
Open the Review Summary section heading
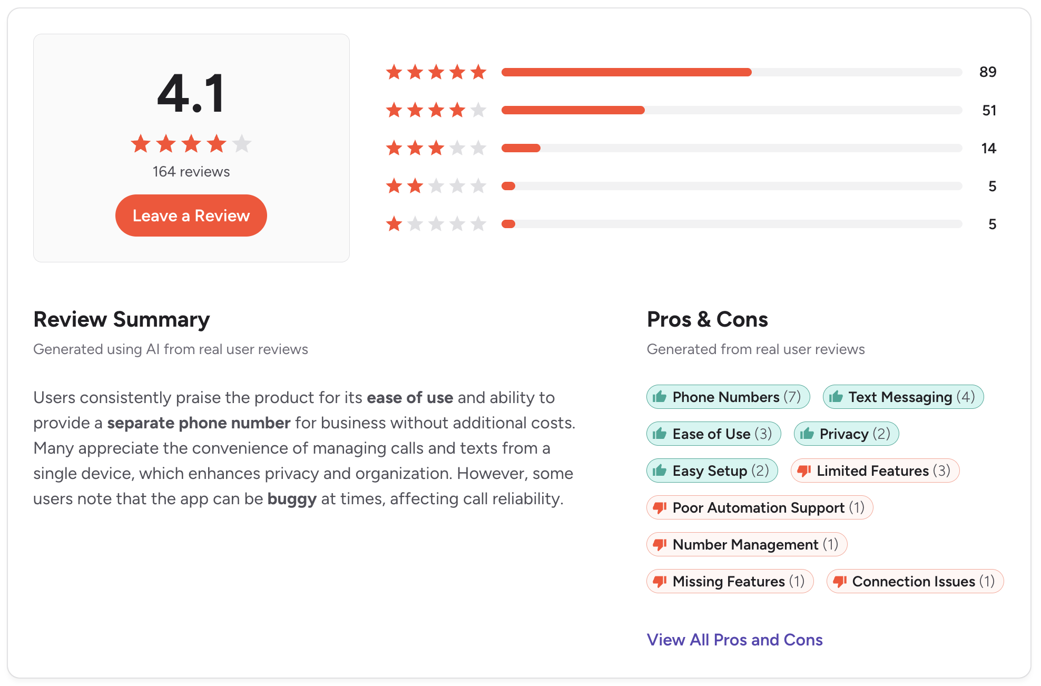tap(122, 319)
